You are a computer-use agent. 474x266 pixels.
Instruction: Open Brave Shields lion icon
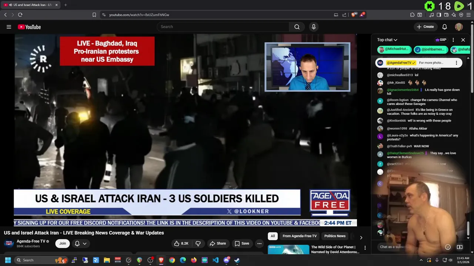[x=354, y=15]
